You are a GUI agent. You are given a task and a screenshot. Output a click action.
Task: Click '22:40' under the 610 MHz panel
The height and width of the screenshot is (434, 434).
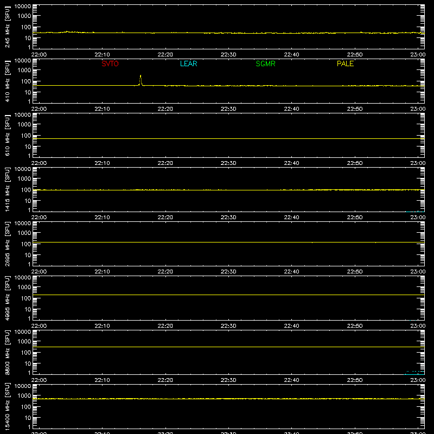coord(291,163)
